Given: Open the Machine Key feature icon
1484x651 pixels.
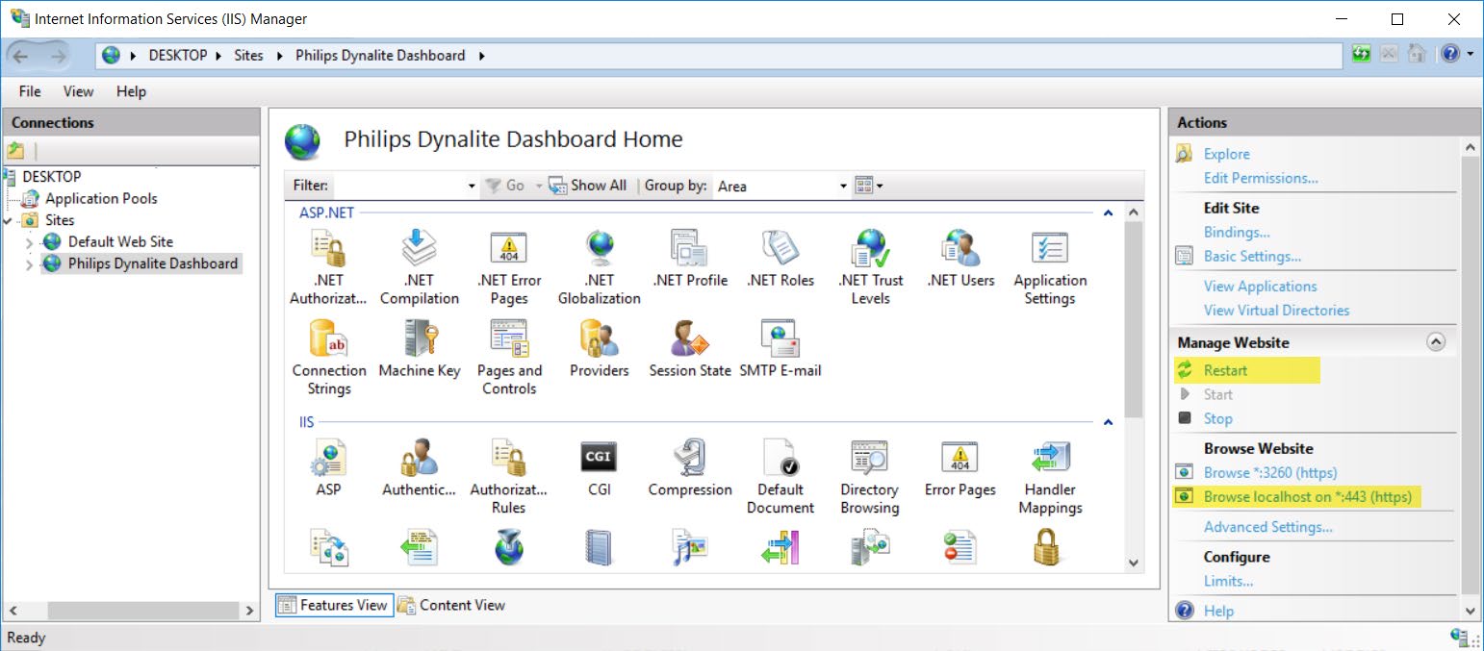Looking at the screenshot, I should tap(420, 339).
